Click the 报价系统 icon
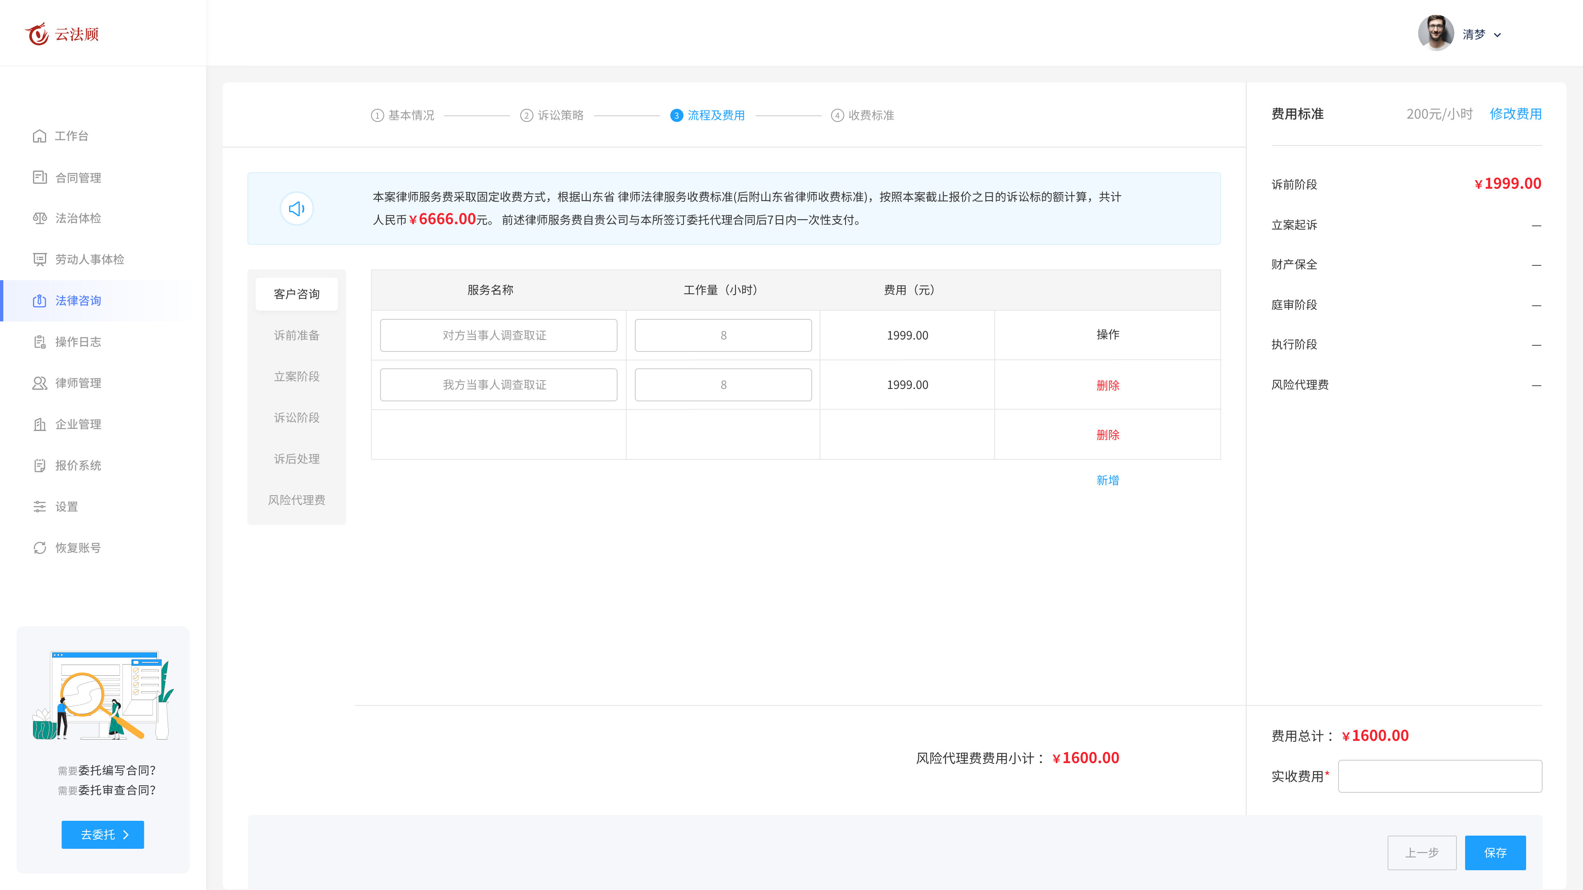Screen dimensions: 1583x890 [x=39, y=465]
